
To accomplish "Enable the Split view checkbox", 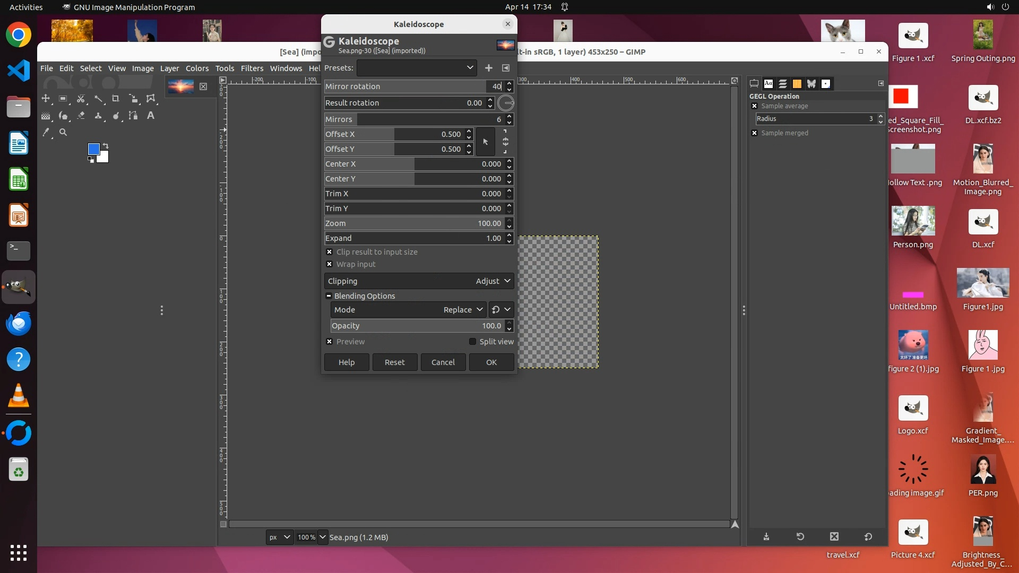I will pos(472,342).
